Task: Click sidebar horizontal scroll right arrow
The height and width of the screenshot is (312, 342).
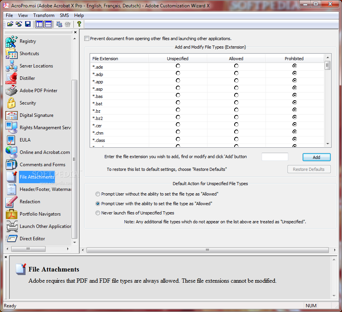Action: 68,249
